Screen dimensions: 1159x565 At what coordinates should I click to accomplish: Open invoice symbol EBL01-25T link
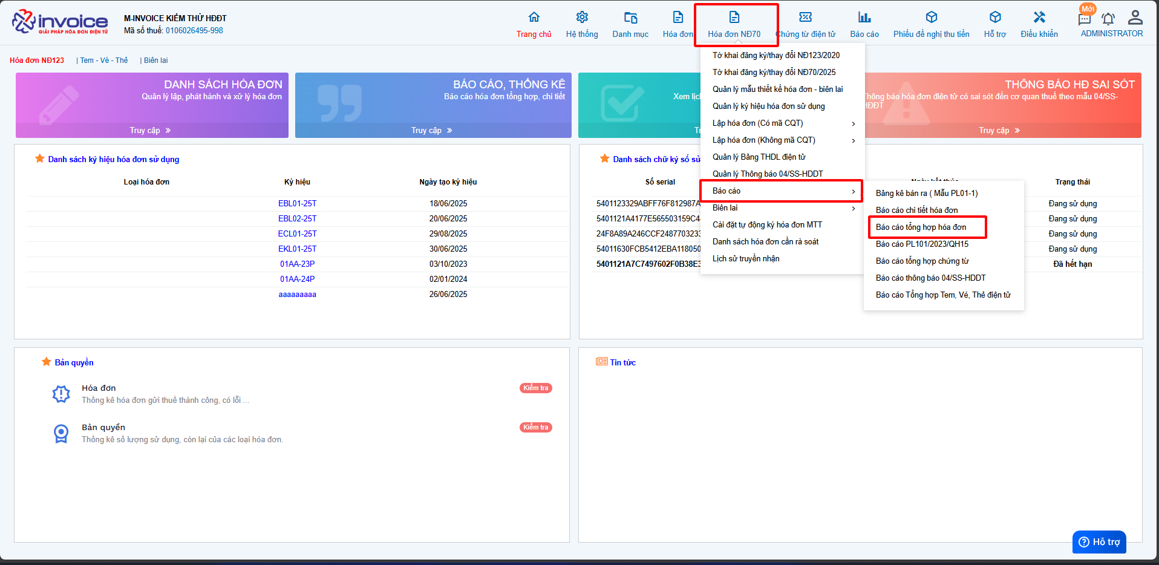(297, 204)
